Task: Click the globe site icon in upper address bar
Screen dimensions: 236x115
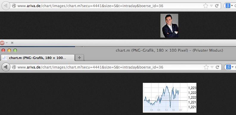Action: tap(14, 6)
